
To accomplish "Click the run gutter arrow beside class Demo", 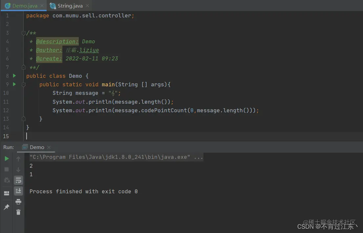I will (x=14, y=76).
